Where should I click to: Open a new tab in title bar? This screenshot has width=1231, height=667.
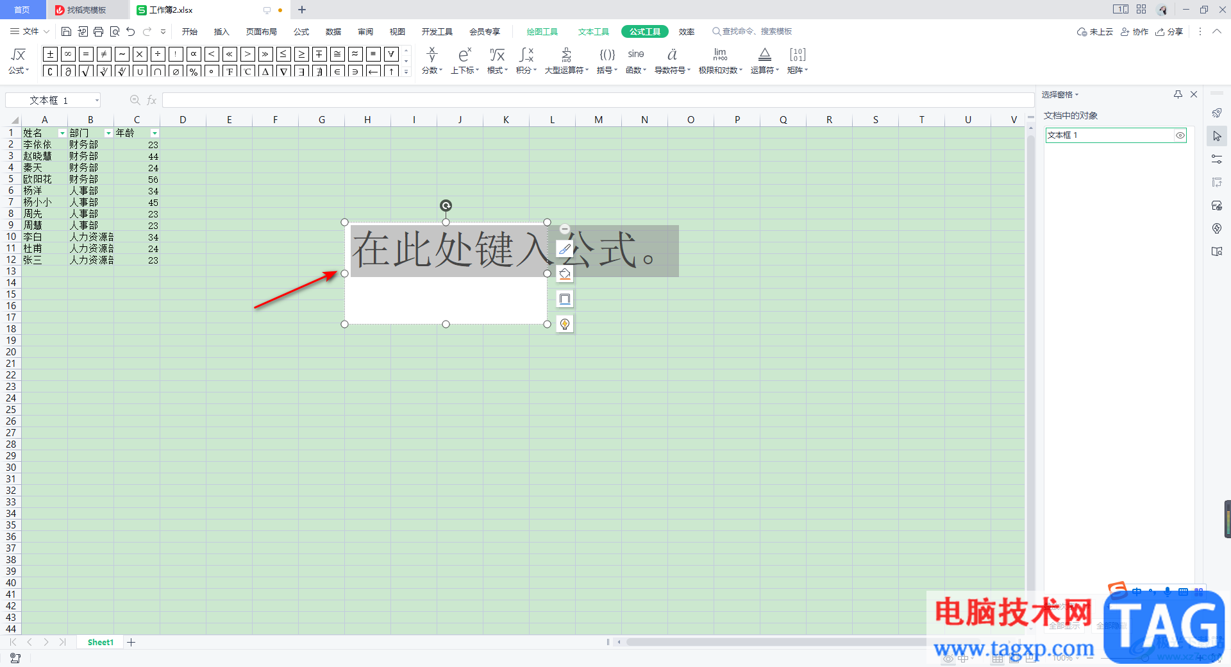(x=302, y=10)
